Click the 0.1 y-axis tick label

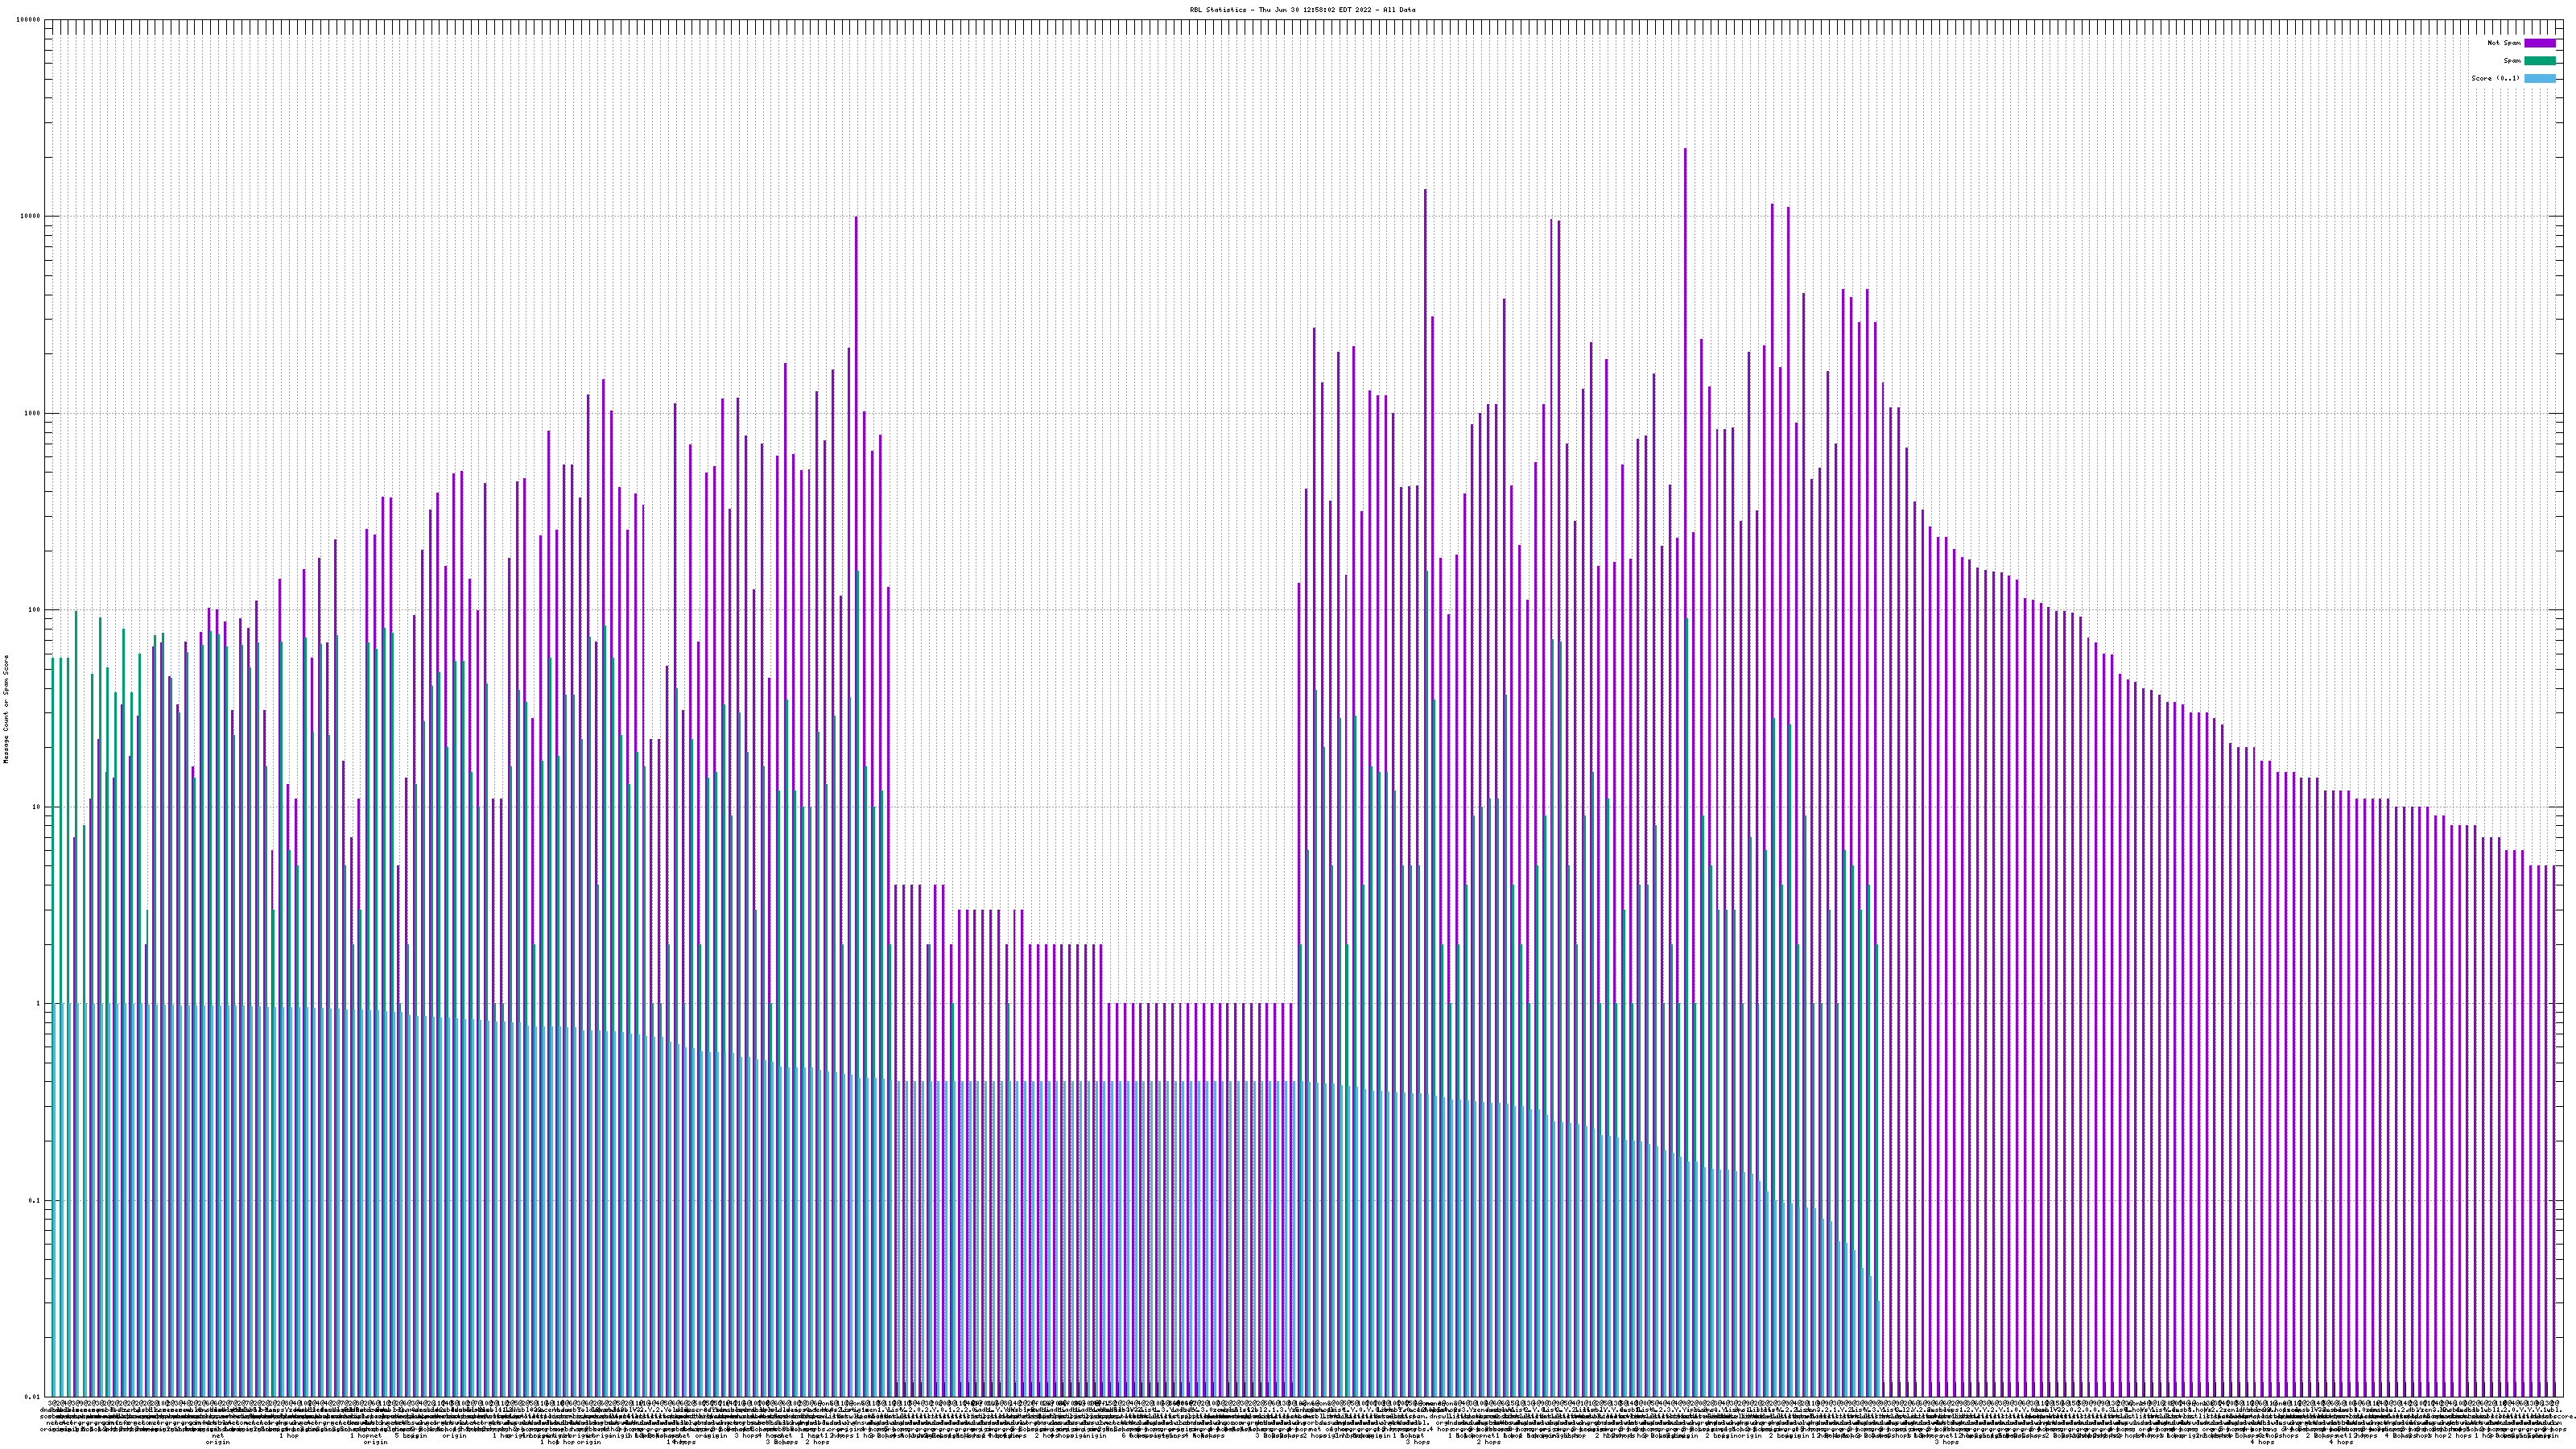[35, 1200]
